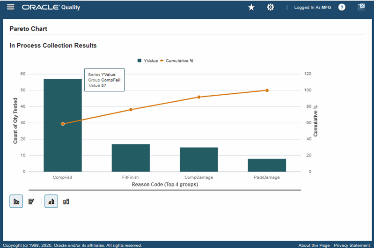
Task: Click the CompDamage bar
Action: click(x=199, y=159)
